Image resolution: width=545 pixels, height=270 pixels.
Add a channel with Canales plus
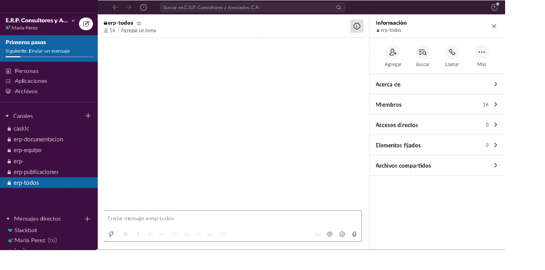[88, 116]
